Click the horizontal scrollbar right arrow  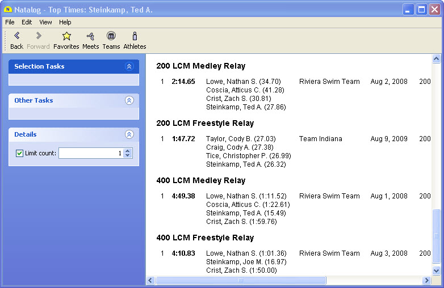(x=426, y=281)
